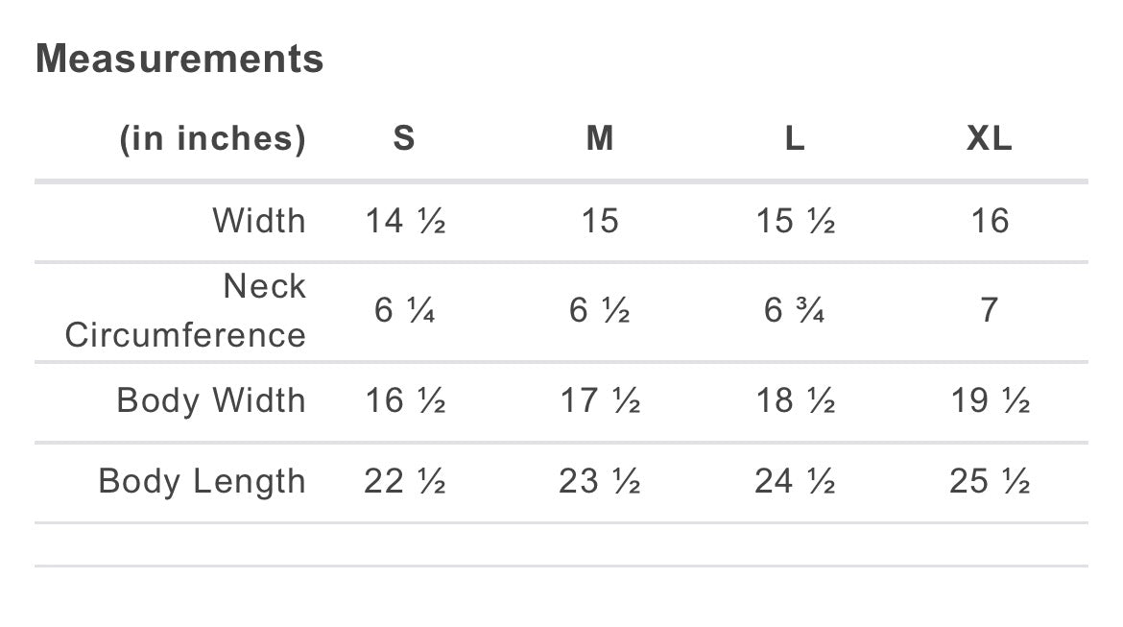1123x627 pixels.
Task: Select the Body Length row label
Action: point(203,481)
